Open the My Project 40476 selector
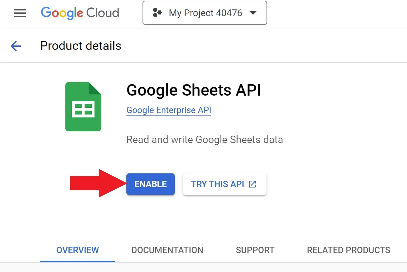Screen dimensions: 407x272 pyautogui.click(x=205, y=13)
